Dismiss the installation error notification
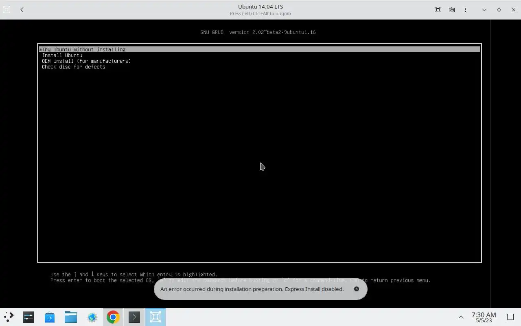The height and width of the screenshot is (326, 521). (x=357, y=289)
